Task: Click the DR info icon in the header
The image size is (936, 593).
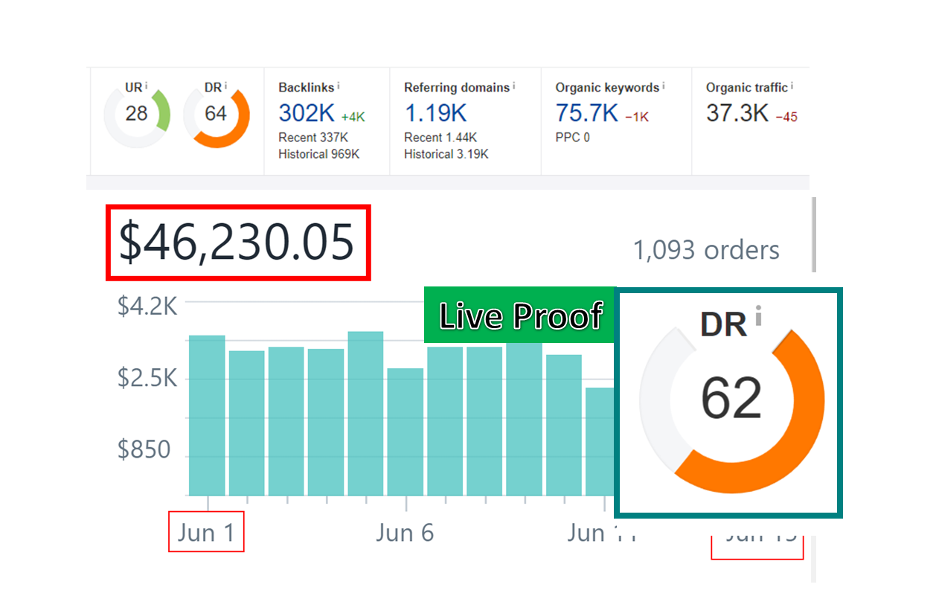Action: [225, 86]
